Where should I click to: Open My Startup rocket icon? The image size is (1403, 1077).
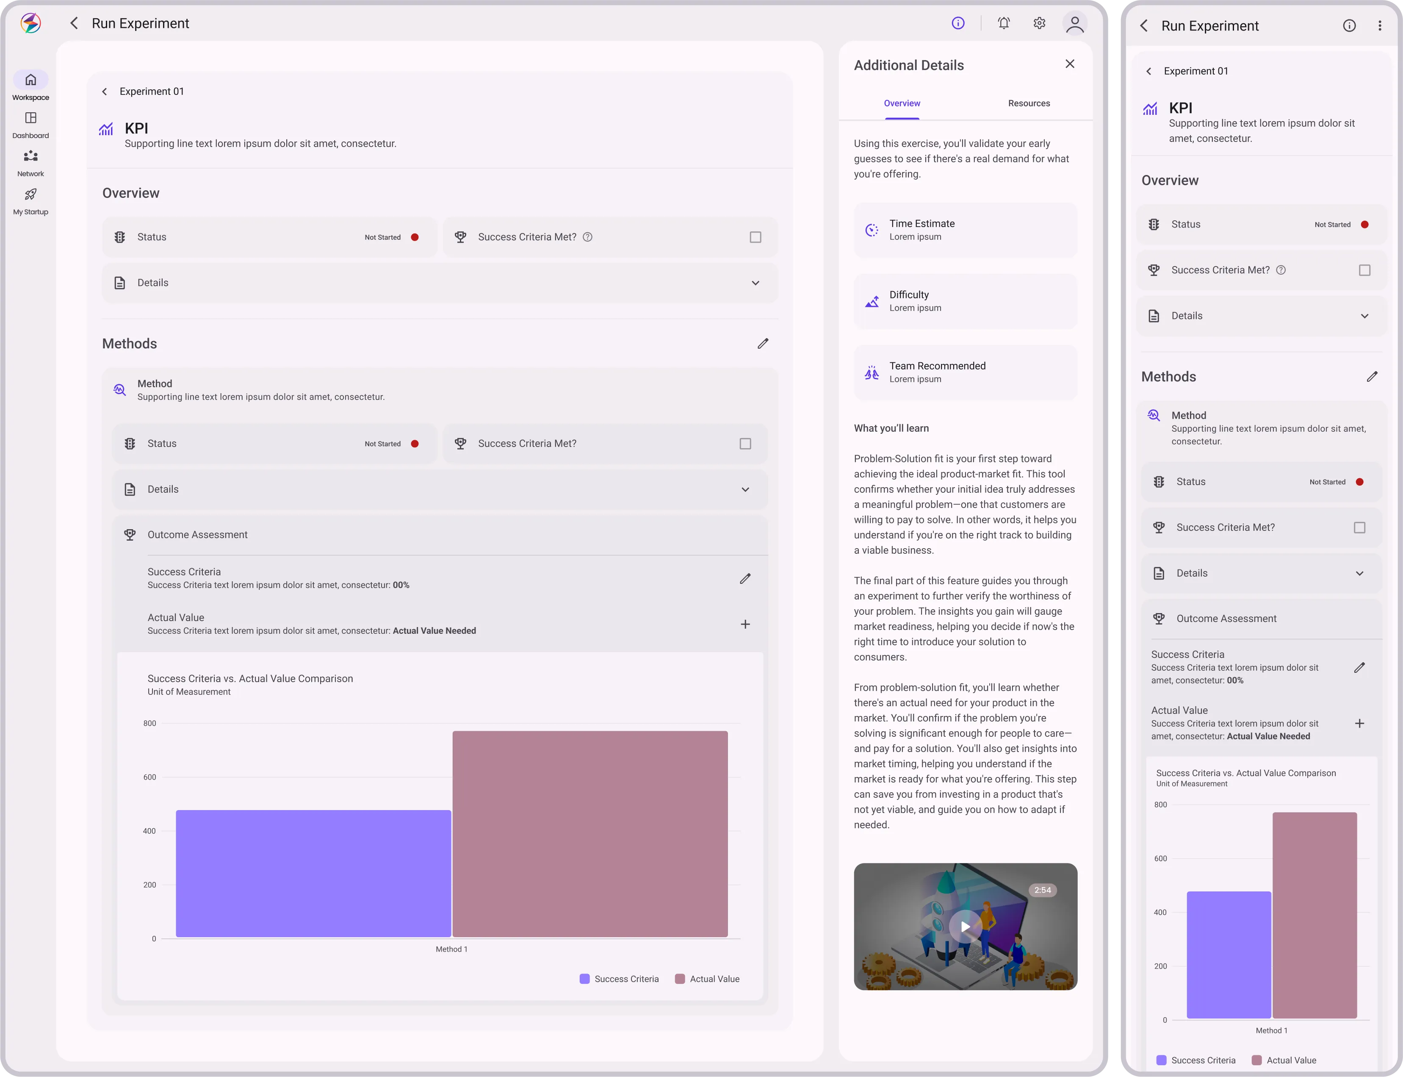click(x=30, y=195)
